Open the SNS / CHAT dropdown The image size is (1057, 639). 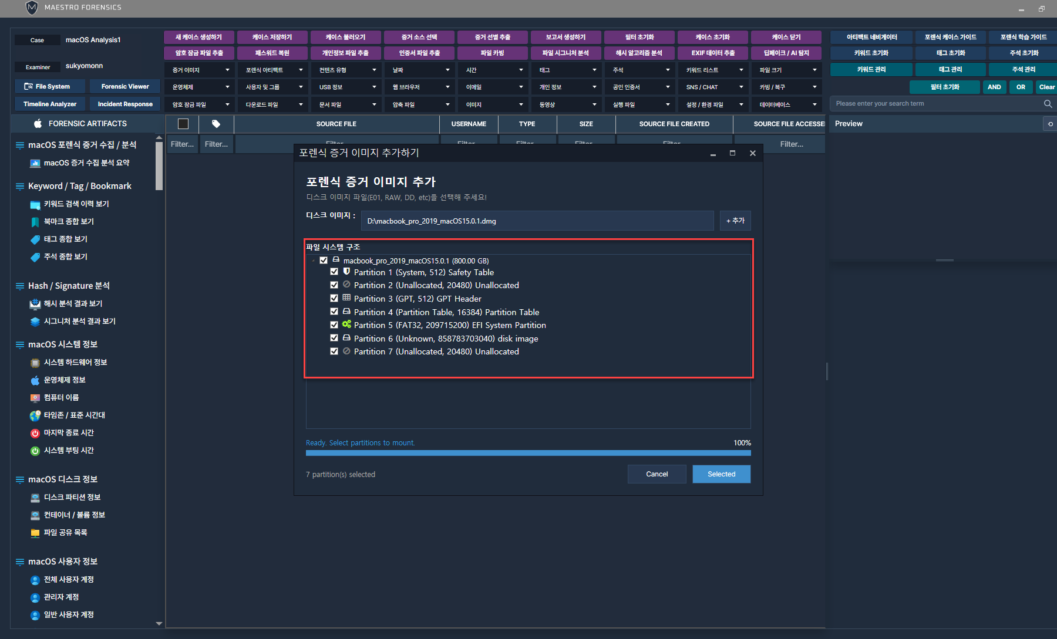pyautogui.click(x=714, y=87)
